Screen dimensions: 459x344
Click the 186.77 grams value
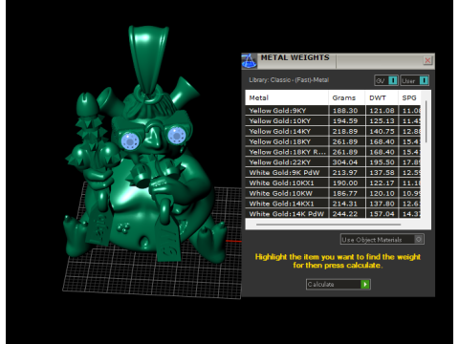coord(345,193)
